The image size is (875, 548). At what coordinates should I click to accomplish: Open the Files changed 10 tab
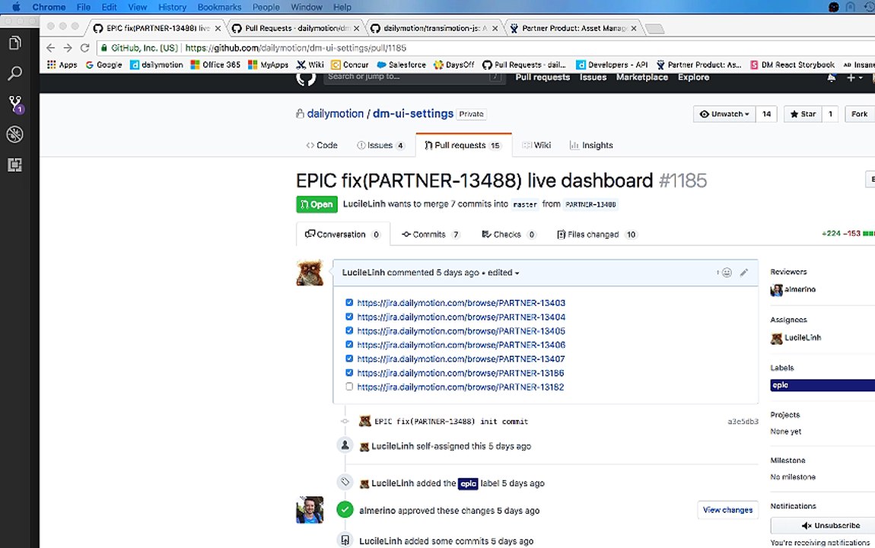coord(597,234)
